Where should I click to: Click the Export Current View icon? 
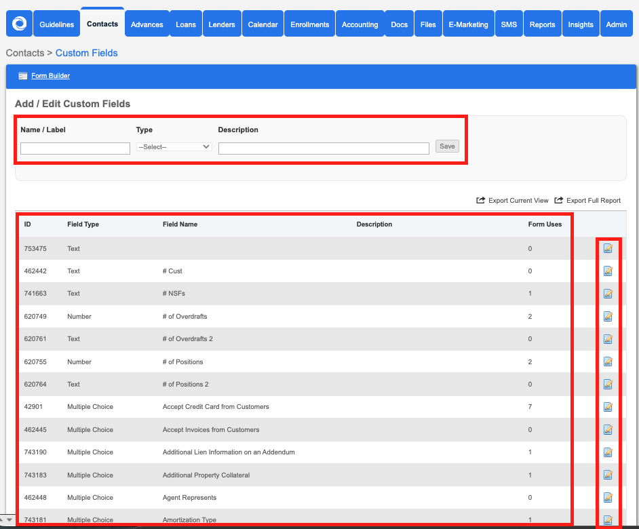click(481, 200)
